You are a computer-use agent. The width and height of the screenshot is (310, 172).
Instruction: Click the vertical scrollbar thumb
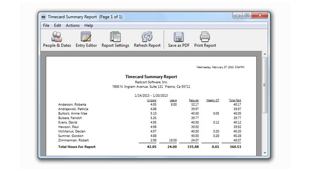click(265, 85)
